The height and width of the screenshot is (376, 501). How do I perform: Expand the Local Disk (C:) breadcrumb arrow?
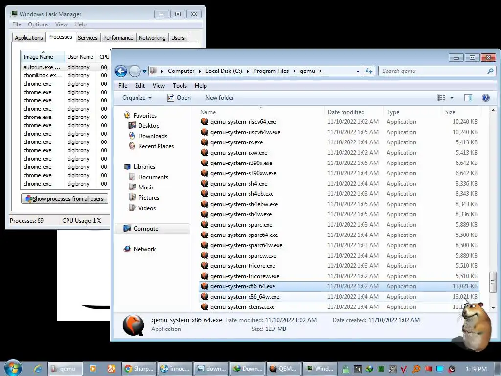(x=248, y=71)
